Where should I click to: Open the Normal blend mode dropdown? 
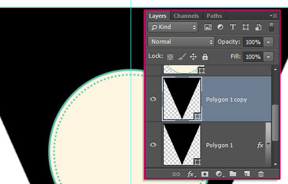181,42
